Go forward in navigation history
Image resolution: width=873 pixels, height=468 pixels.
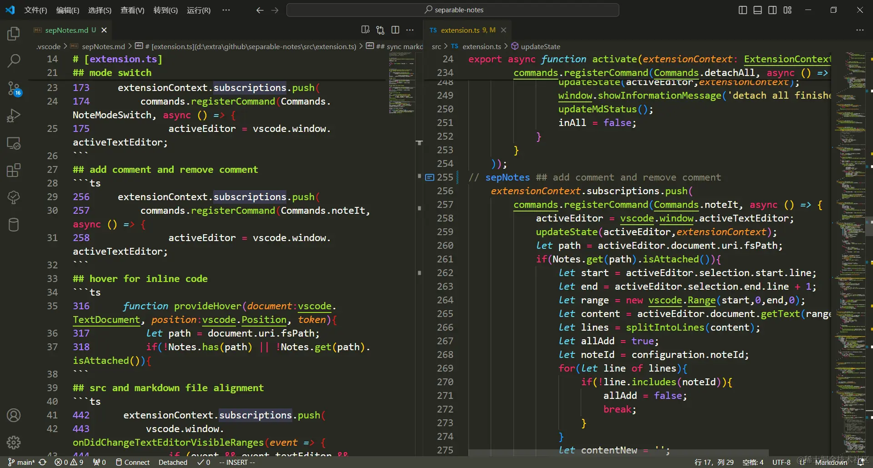pos(275,10)
